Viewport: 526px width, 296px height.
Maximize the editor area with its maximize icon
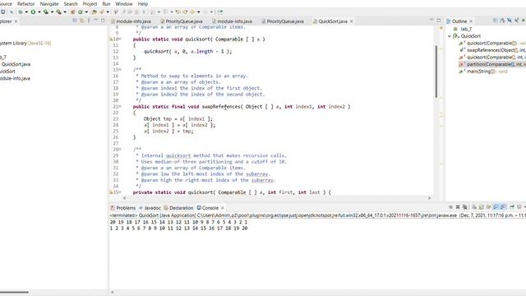438,21
